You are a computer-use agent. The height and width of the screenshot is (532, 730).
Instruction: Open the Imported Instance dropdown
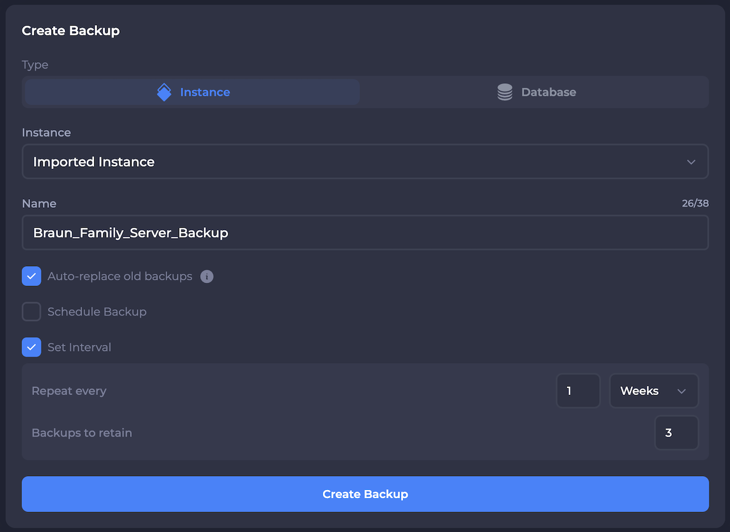[x=365, y=162]
